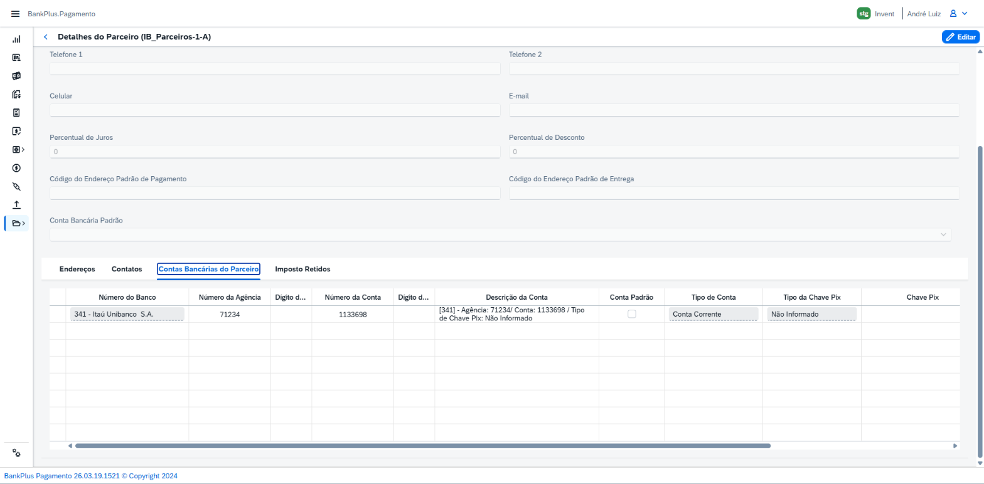Click the Celular input field

click(x=275, y=110)
